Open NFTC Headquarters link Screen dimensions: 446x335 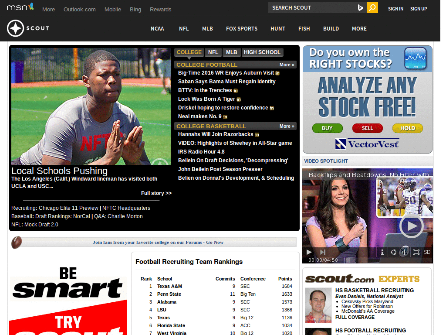click(126, 208)
